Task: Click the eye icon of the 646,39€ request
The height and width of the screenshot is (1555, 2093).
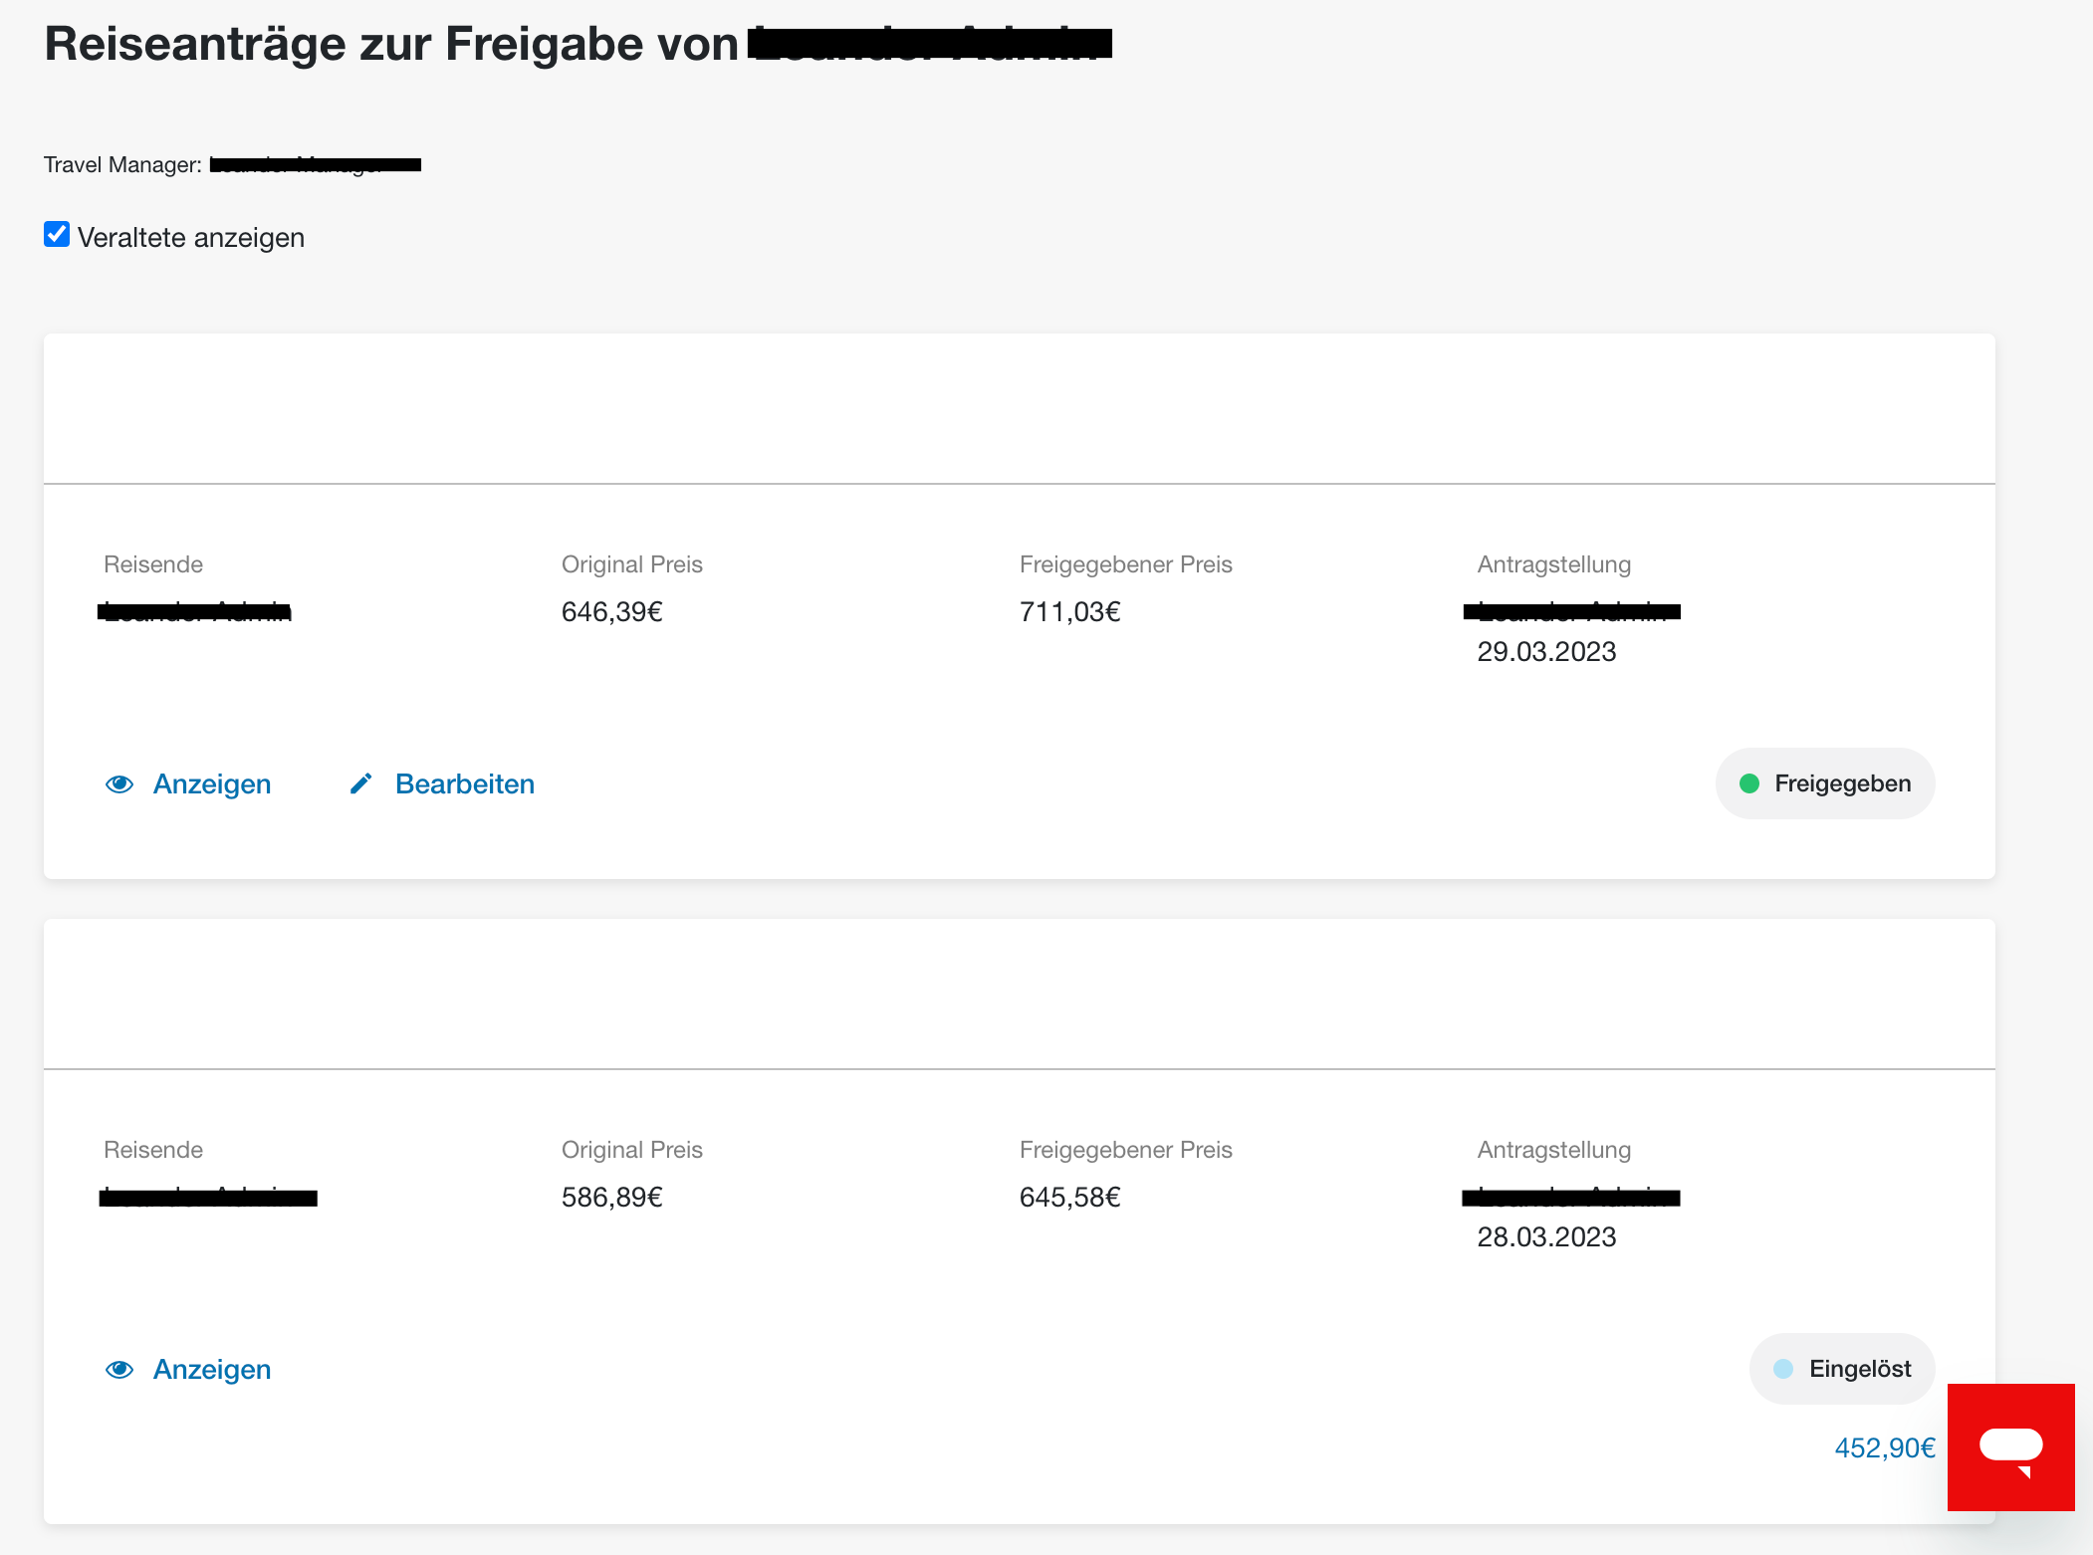Action: coord(119,784)
